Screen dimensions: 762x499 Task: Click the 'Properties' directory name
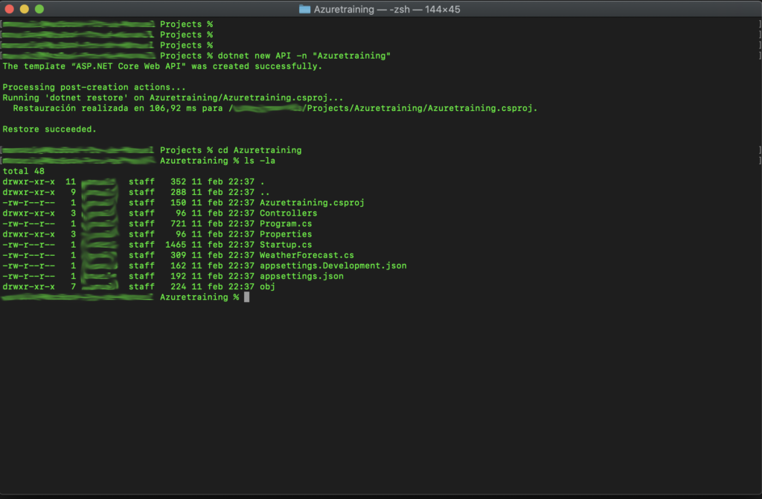(285, 234)
